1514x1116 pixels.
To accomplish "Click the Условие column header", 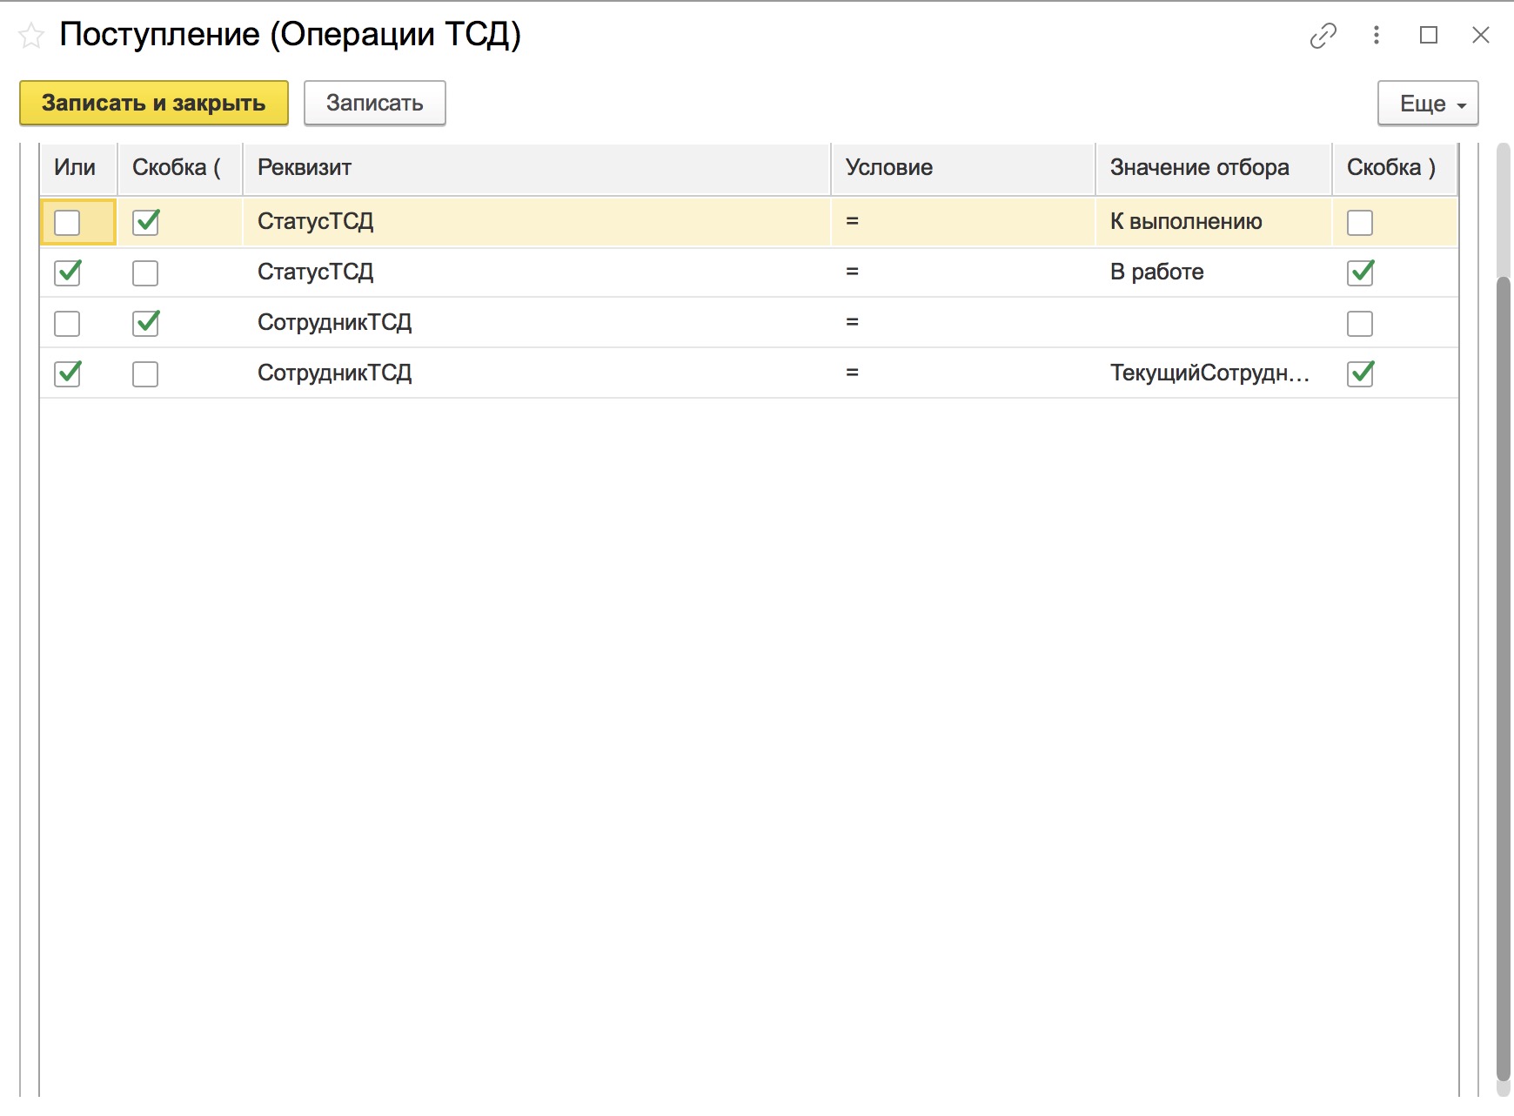I will coord(963,167).
